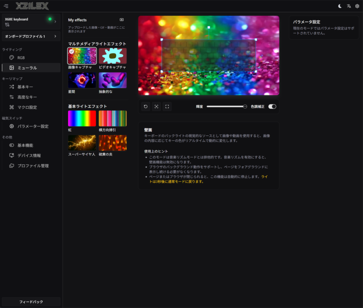Click the フィードバック button
Screen dimensions: 363x308
[31, 302]
